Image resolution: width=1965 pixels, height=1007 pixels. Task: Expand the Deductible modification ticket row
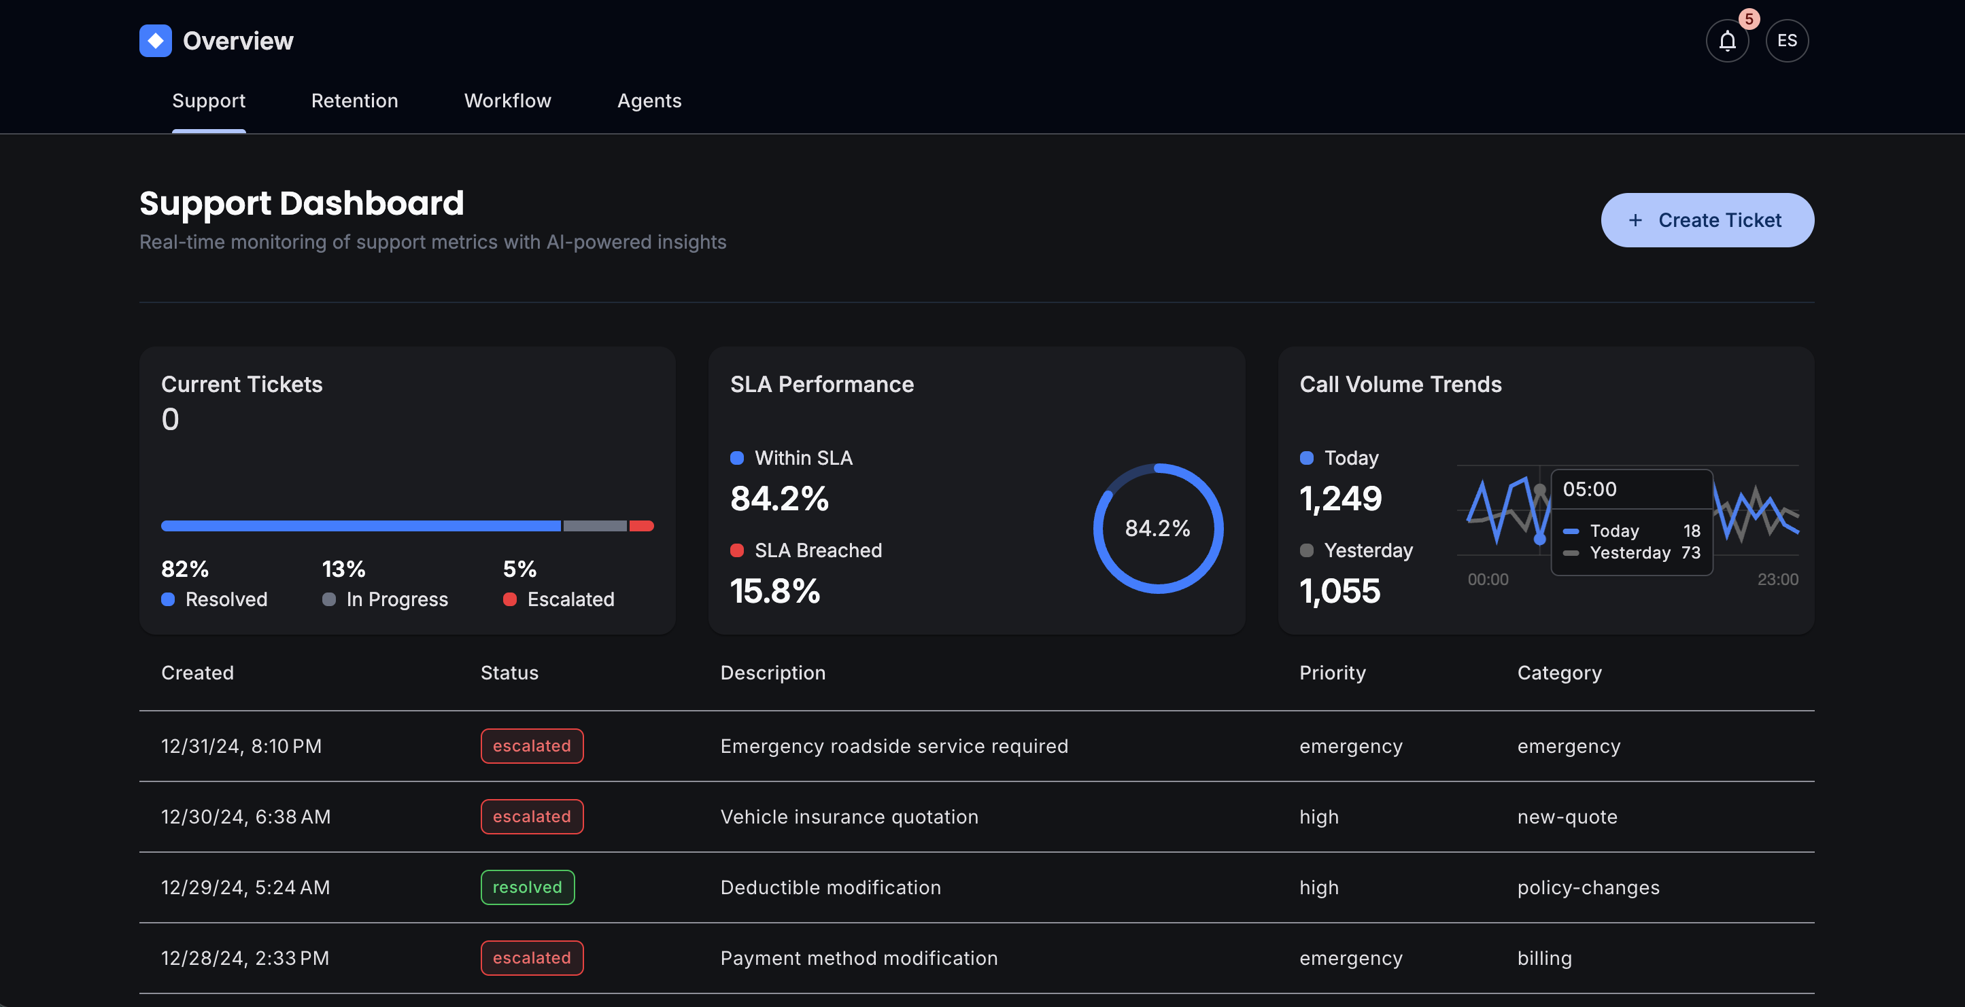pos(830,887)
